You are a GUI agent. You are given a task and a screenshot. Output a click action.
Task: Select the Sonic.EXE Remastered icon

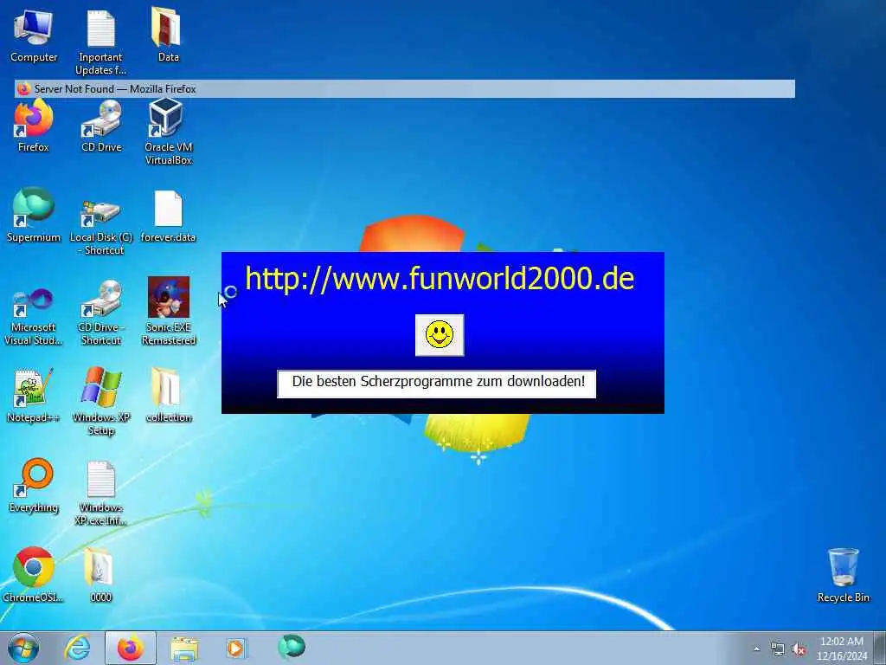(x=169, y=312)
